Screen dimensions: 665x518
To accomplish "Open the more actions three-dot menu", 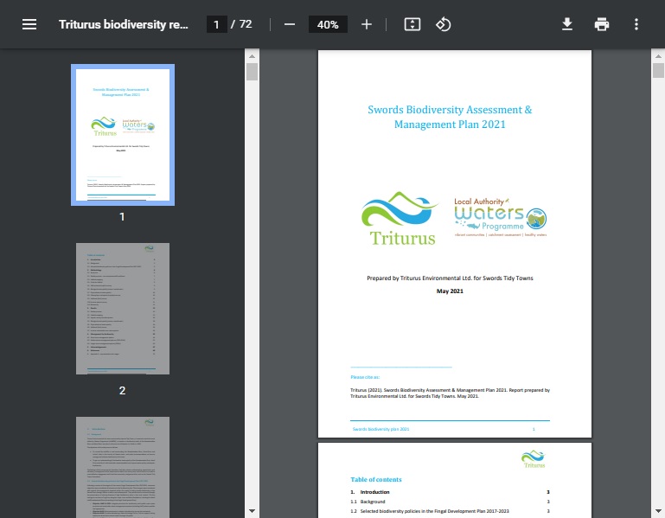I will tap(636, 24).
